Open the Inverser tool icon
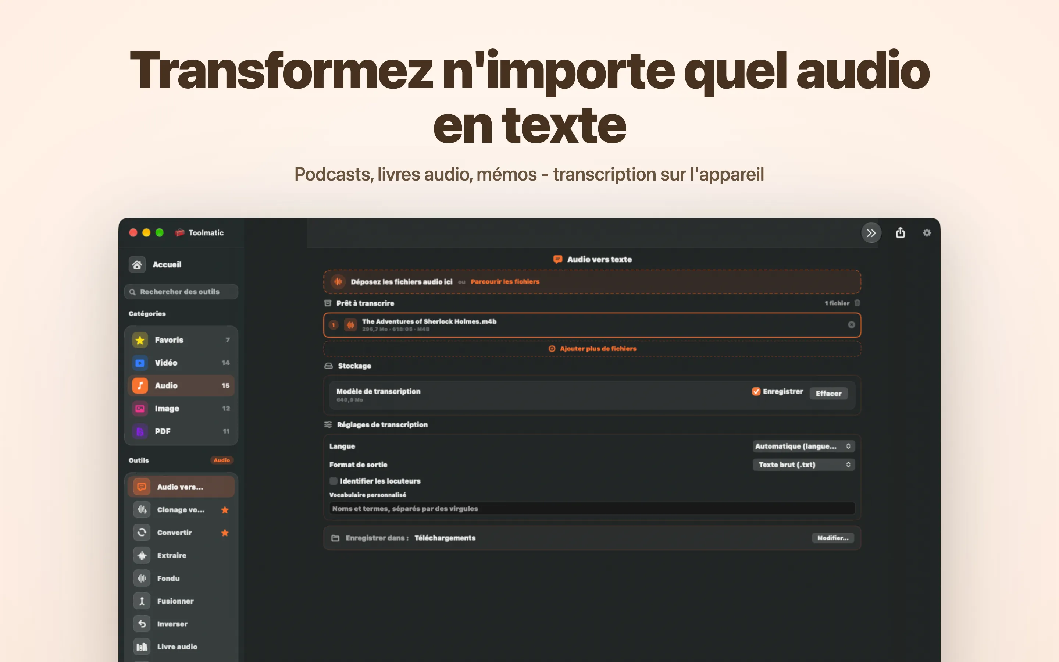1059x662 pixels. (x=142, y=624)
